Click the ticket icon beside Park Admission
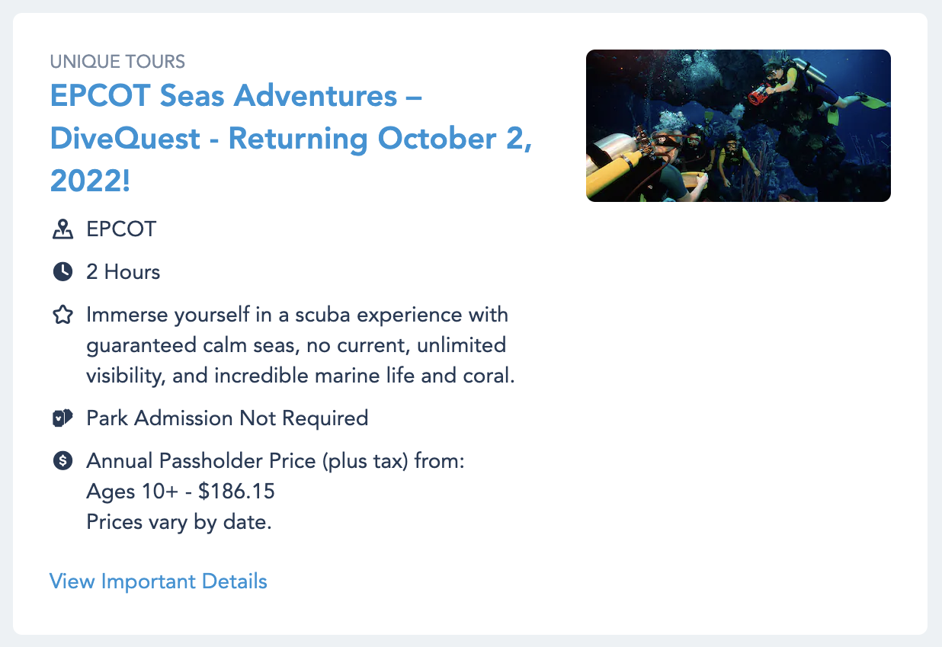Screen dimensions: 942x647 coord(62,418)
